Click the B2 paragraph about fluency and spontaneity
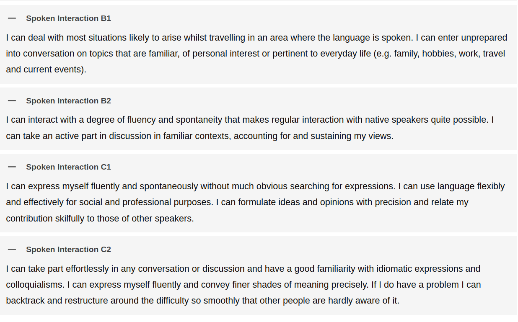Viewport: 518px width, 322px height. [x=250, y=128]
